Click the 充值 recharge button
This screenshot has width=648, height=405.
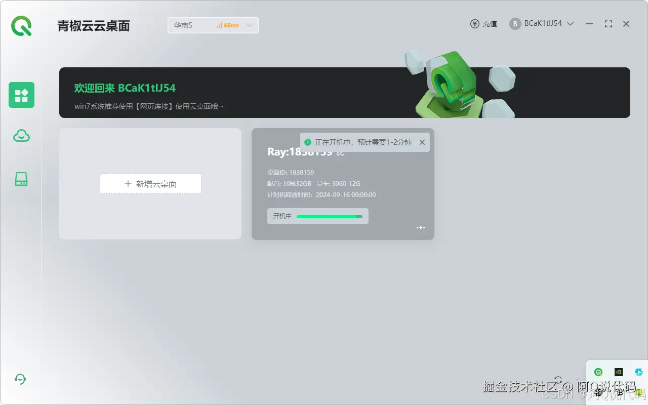pyautogui.click(x=484, y=24)
